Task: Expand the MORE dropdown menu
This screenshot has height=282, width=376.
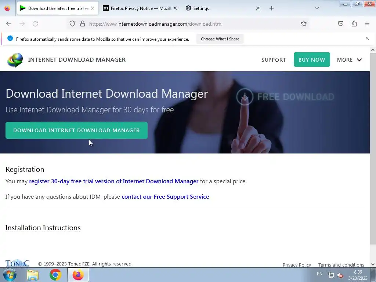Action: coord(350,60)
